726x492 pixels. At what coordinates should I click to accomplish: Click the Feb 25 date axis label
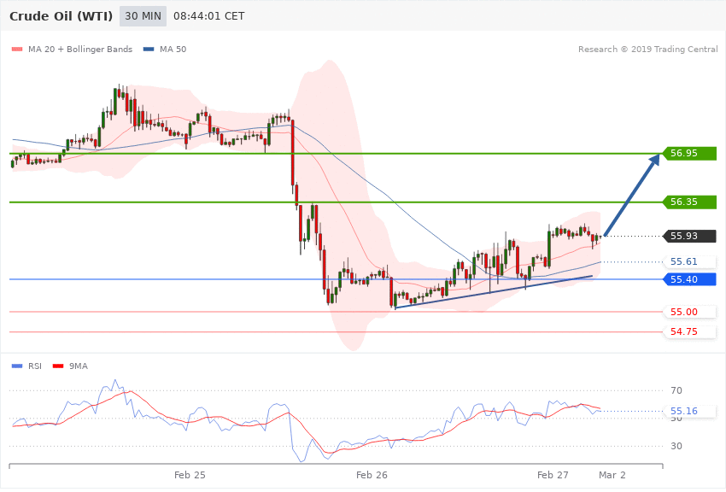tap(190, 475)
